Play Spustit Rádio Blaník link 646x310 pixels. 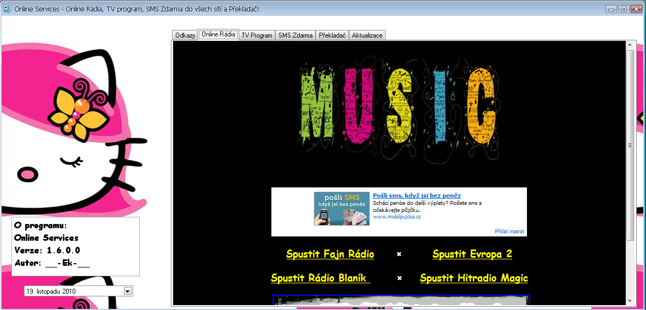[x=320, y=278]
